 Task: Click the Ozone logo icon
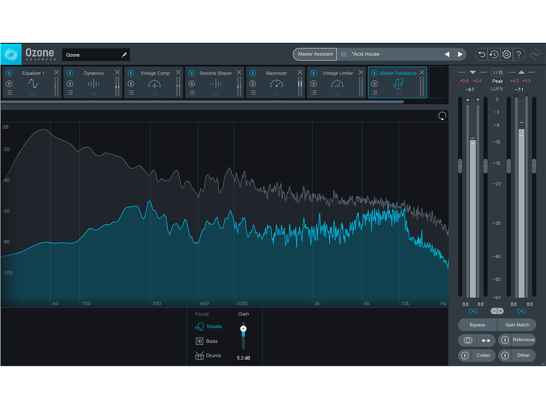coord(11,54)
